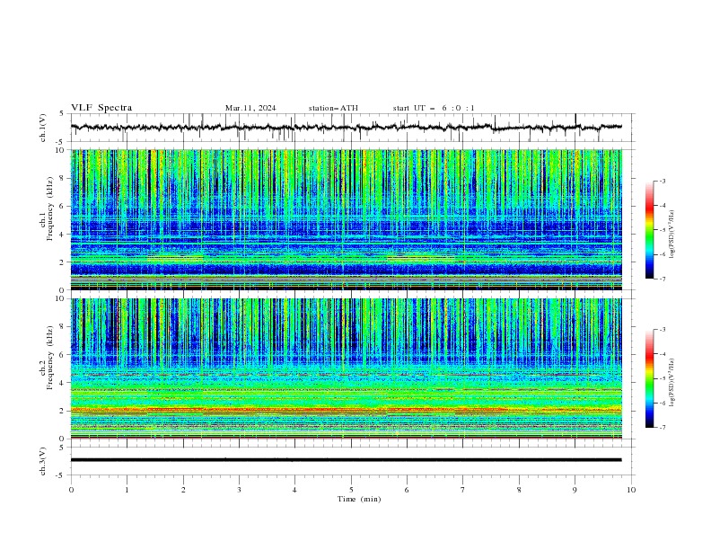Click the 'station=ATH' label
This screenshot has height=550, width=711.
(333, 108)
